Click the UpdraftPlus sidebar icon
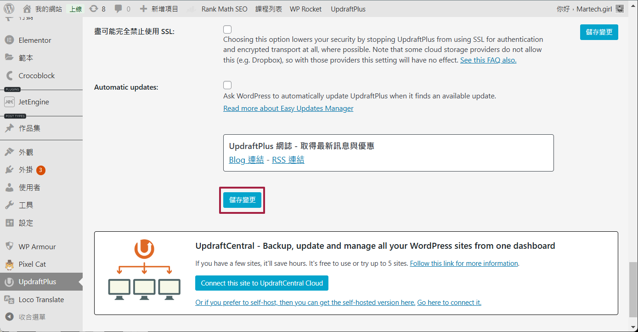Image resolution: width=638 pixels, height=332 pixels. tap(9, 282)
